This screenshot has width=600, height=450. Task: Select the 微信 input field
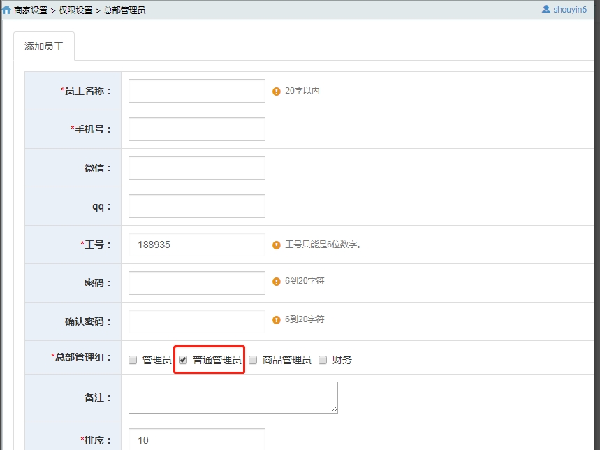pyautogui.click(x=197, y=168)
